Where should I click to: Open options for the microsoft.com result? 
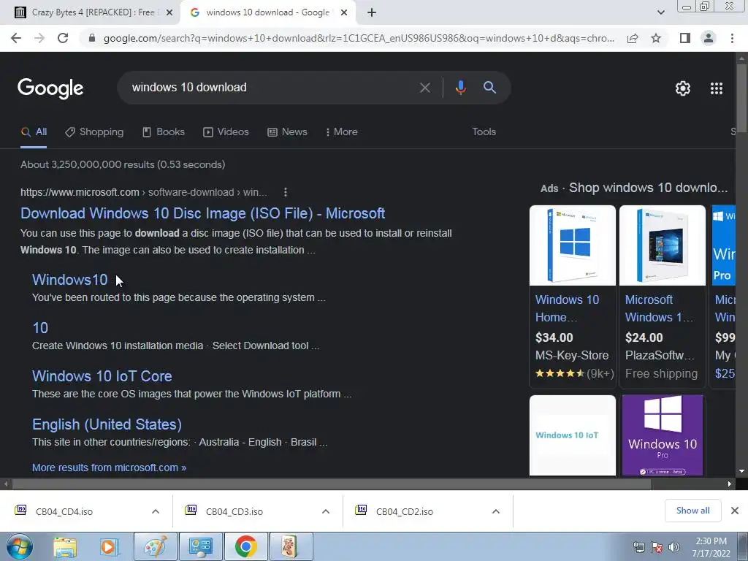[x=286, y=192]
